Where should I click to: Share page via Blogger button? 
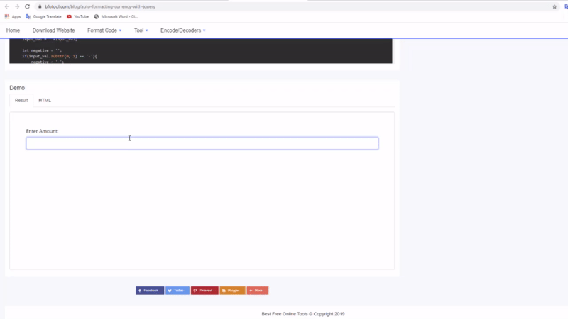point(232,291)
